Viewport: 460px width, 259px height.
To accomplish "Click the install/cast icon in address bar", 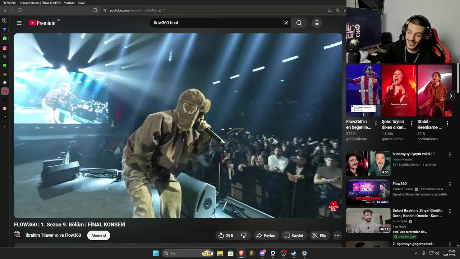I will (330, 10).
